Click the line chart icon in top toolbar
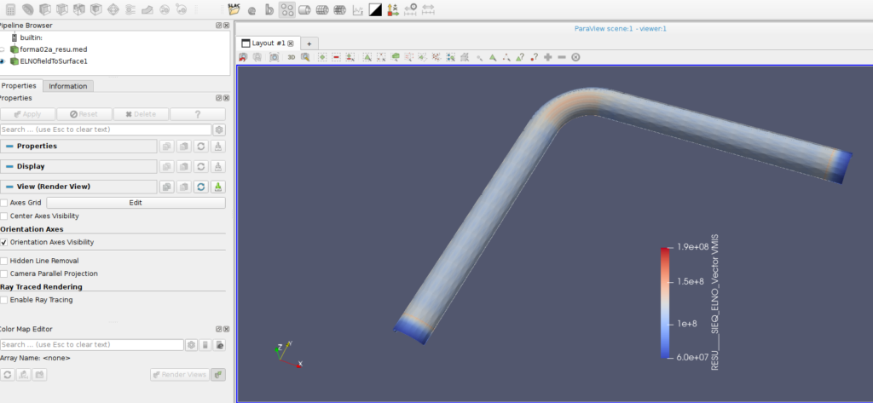873x403 pixels. [358, 10]
